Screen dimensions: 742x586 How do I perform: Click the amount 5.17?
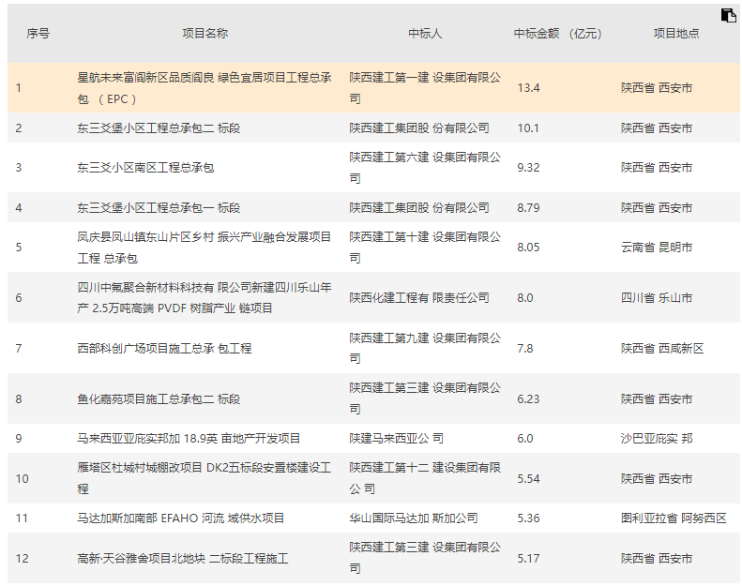pos(528,559)
